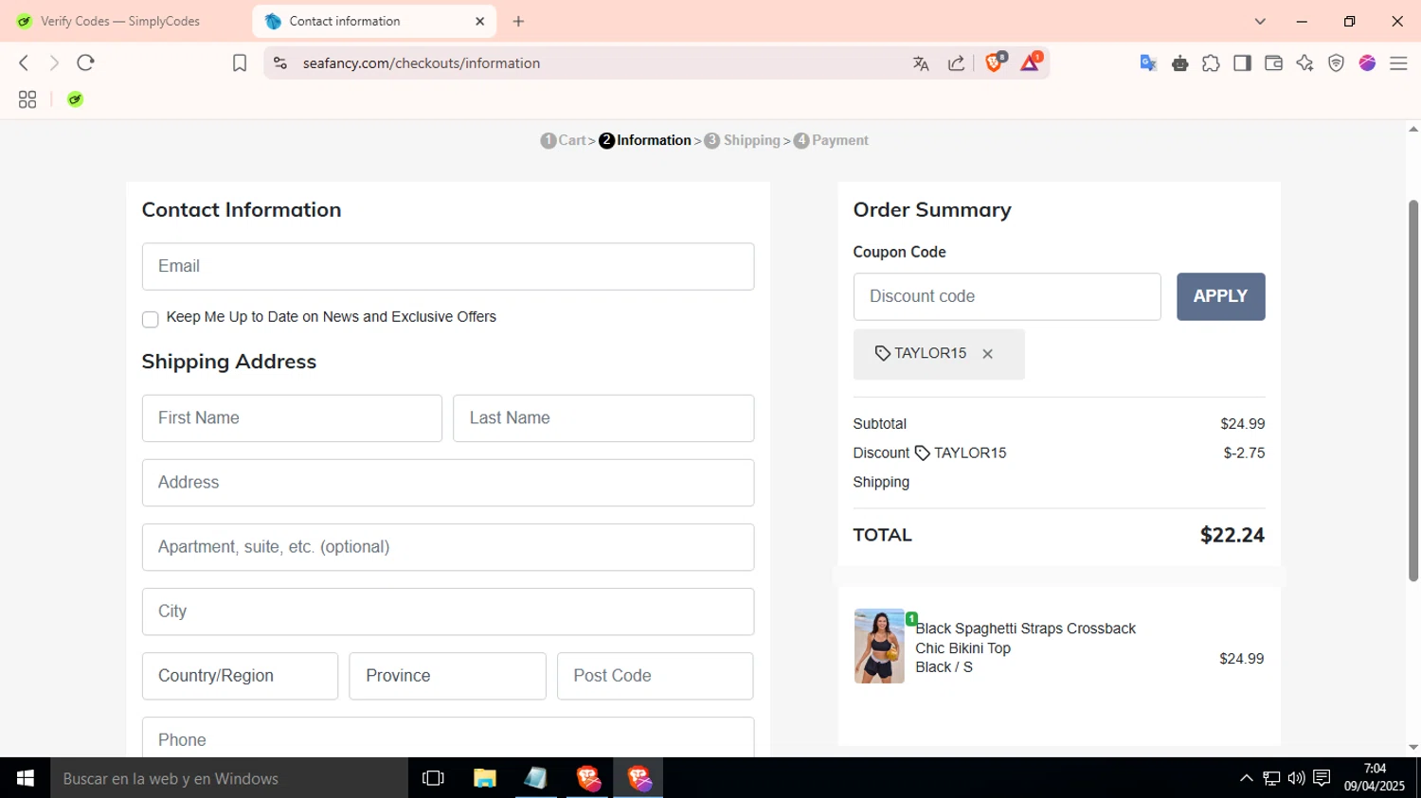Click the Address field
Image resolution: width=1421 pixels, height=798 pixels.
pos(448,483)
